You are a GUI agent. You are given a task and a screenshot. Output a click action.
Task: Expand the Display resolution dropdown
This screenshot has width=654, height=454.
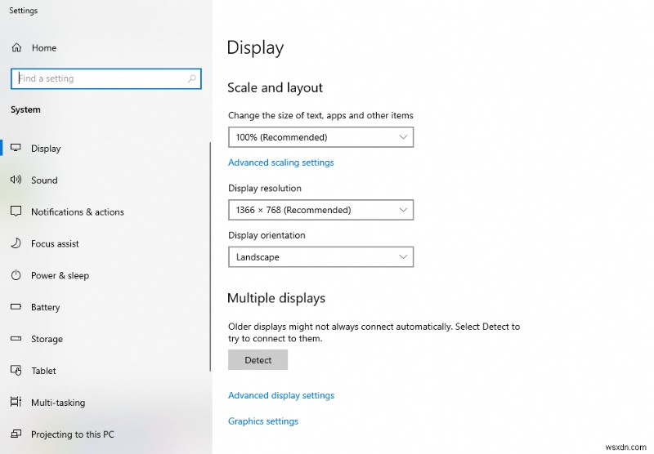tap(320, 211)
